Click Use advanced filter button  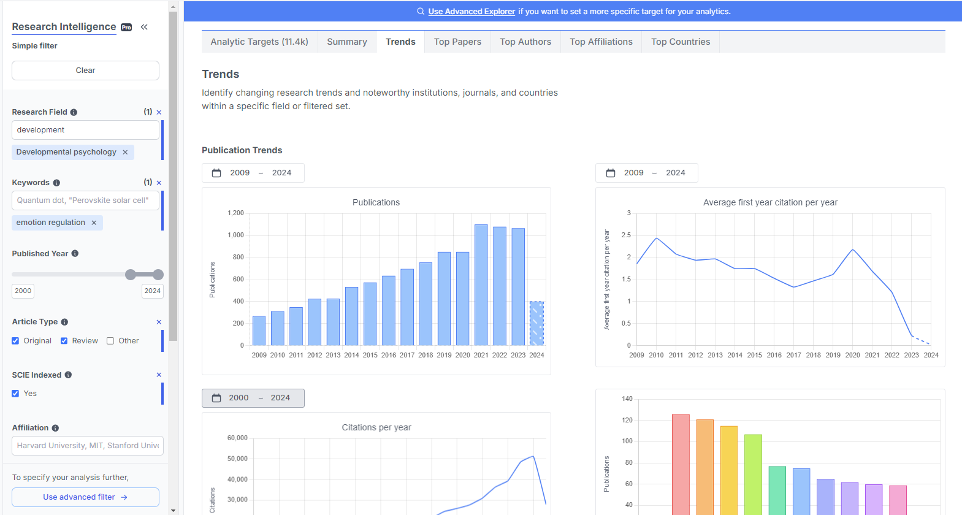coord(85,497)
